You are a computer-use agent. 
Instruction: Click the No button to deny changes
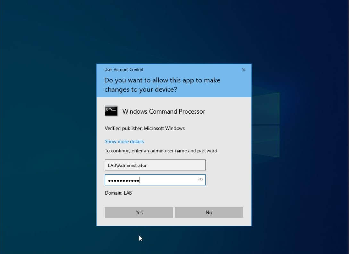pyautogui.click(x=209, y=212)
